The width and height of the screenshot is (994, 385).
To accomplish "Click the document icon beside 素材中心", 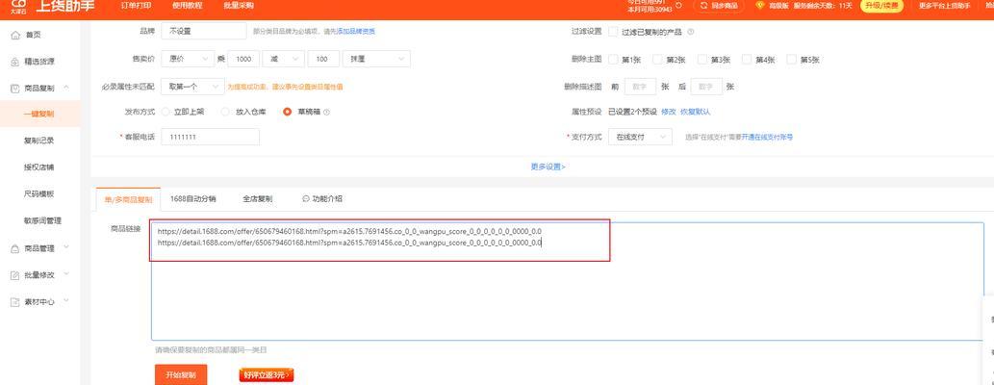I will 15,302.
